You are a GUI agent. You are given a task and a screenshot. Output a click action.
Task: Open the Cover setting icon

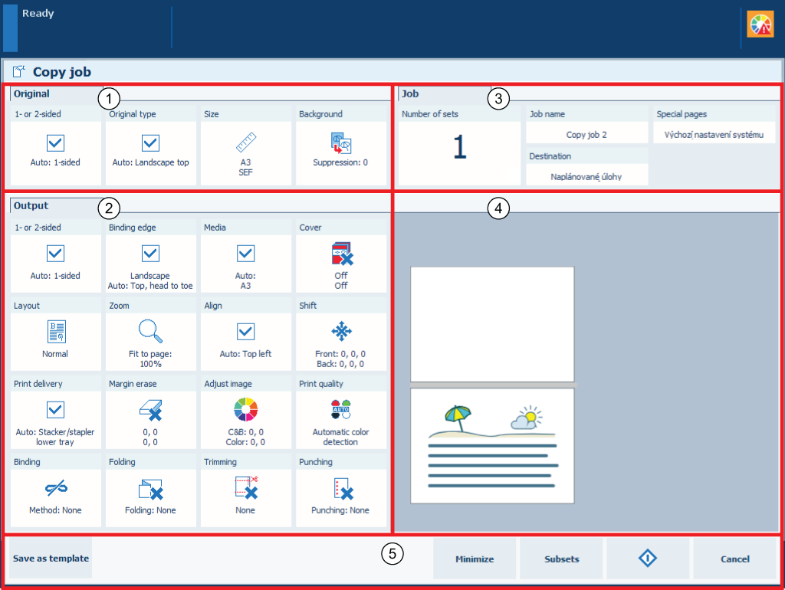coord(340,254)
